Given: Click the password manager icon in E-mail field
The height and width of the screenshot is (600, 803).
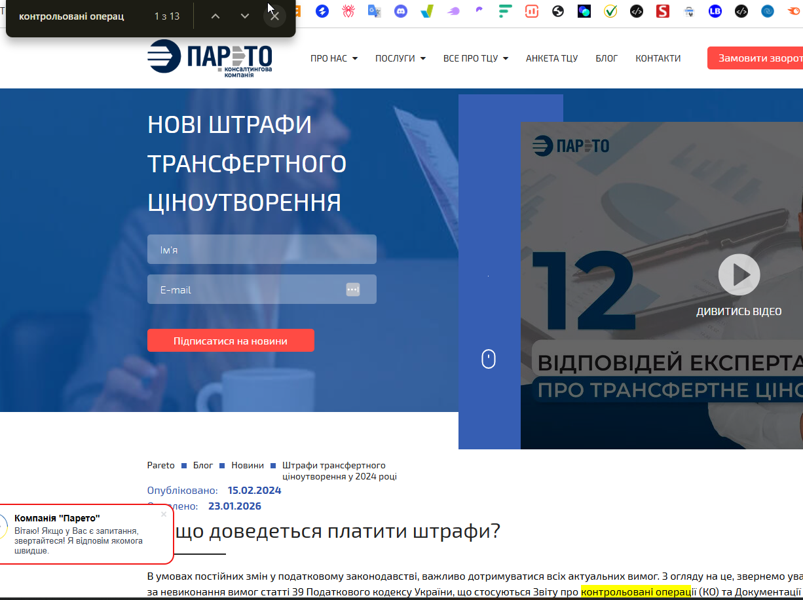Looking at the screenshot, I should [353, 289].
